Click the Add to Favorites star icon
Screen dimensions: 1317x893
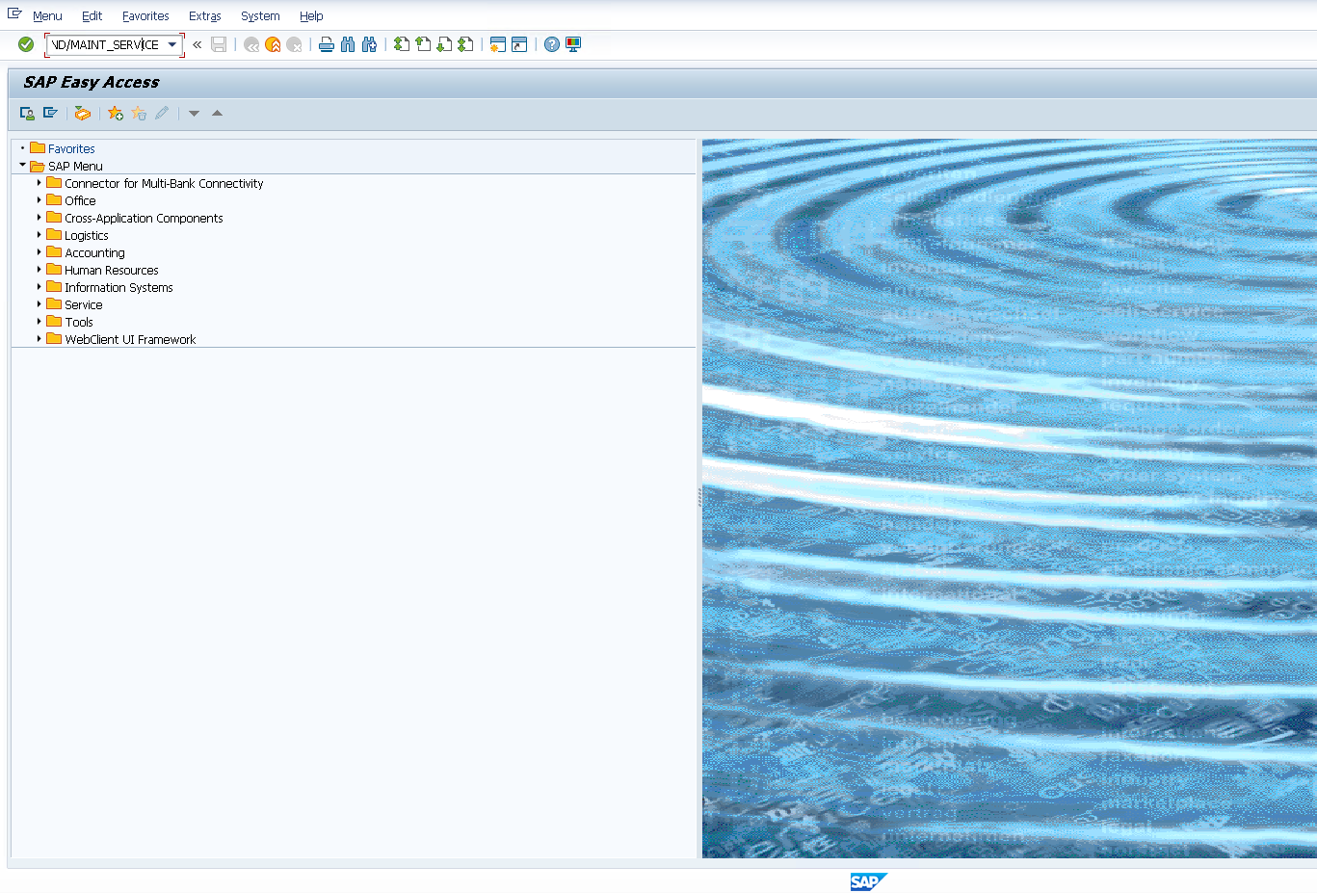116,114
